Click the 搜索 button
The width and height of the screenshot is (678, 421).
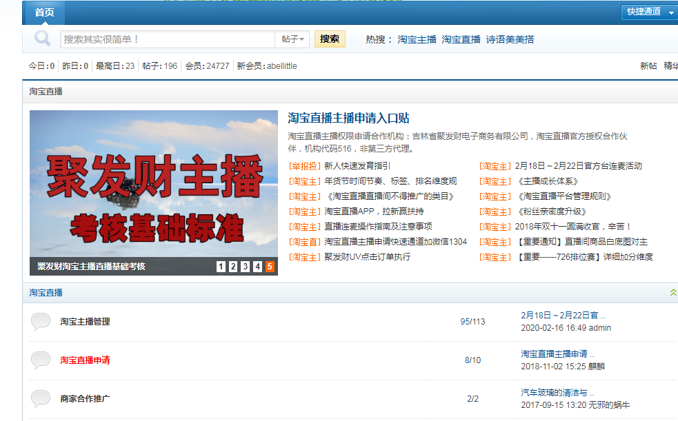pos(330,39)
